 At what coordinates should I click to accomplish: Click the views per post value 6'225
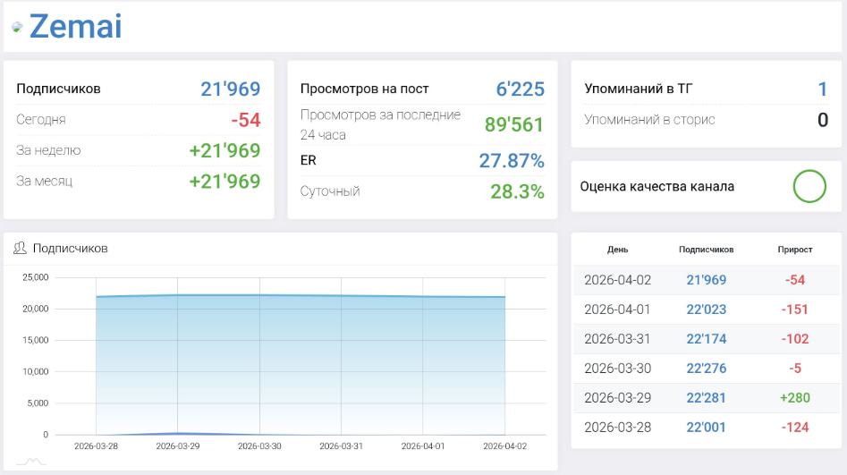tap(521, 89)
